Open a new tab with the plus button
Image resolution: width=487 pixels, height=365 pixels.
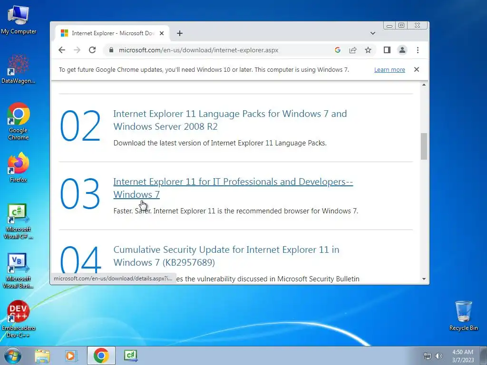coord(179,33)
